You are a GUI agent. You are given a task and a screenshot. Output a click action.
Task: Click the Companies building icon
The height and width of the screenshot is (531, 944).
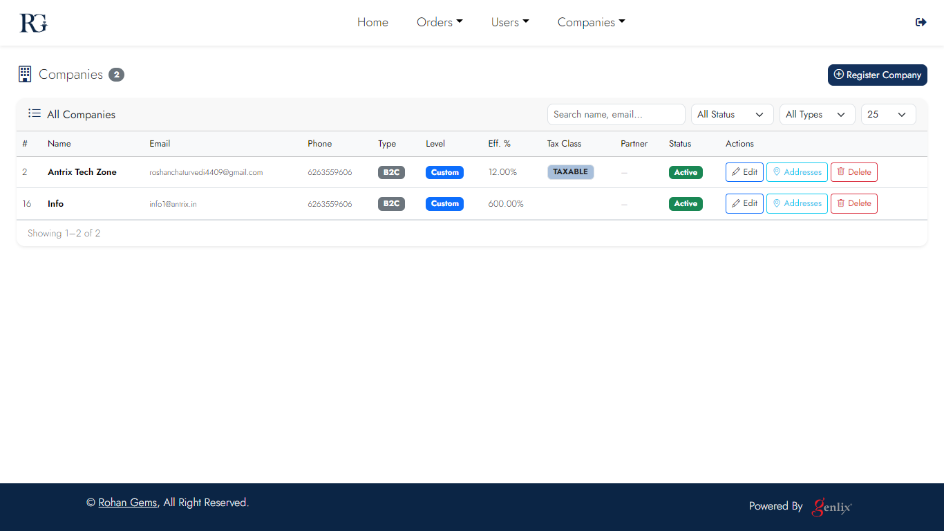[x=25, y=75]
